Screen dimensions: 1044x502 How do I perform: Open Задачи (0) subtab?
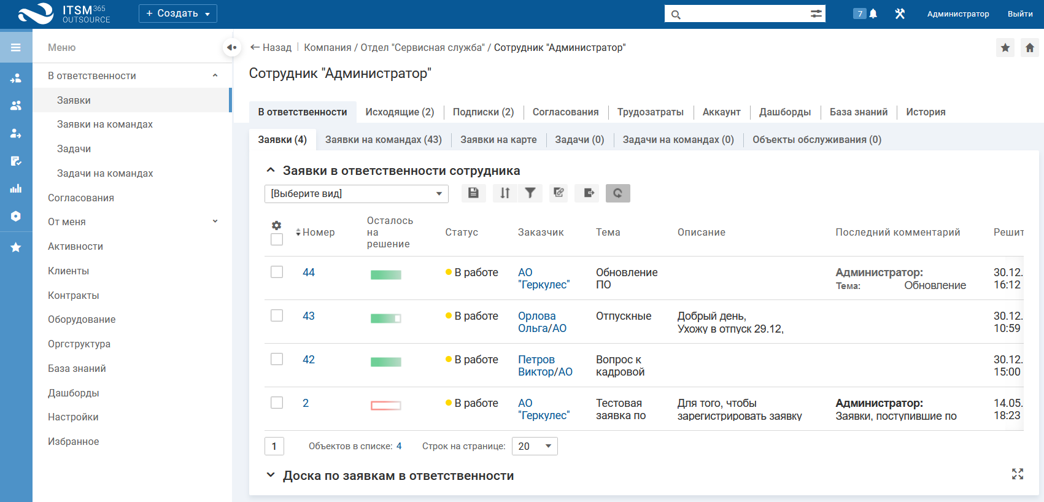[x=579, y=139]
